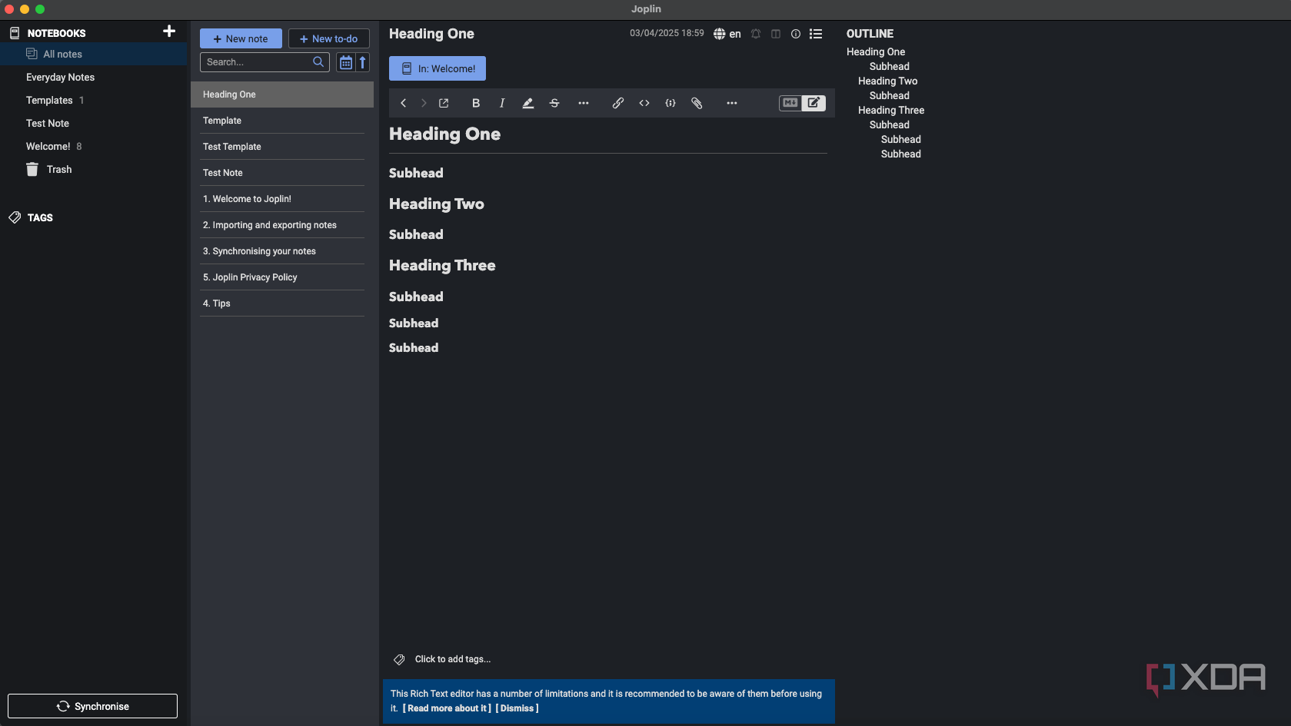Toggle sort order field calendar icon

346,62
